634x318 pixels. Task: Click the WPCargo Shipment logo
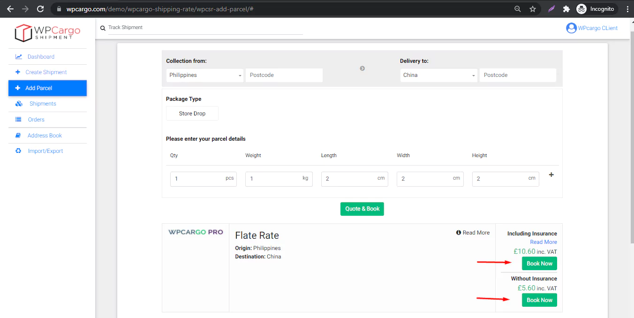click(x=47, y=32)
